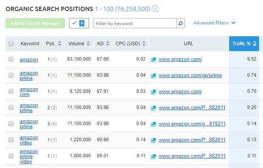Open external link icon in amazon video row

(153, 140)
